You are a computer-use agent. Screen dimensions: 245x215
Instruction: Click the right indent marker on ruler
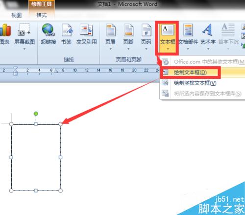56,71
